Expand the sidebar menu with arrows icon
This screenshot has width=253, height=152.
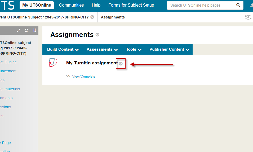tap(19, 30)
